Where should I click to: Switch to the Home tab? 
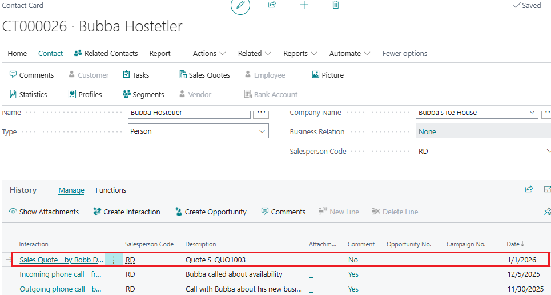[x=17, y=53]
